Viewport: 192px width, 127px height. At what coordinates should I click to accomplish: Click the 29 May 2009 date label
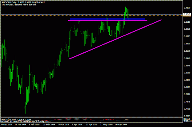click(x=121, y=125)
